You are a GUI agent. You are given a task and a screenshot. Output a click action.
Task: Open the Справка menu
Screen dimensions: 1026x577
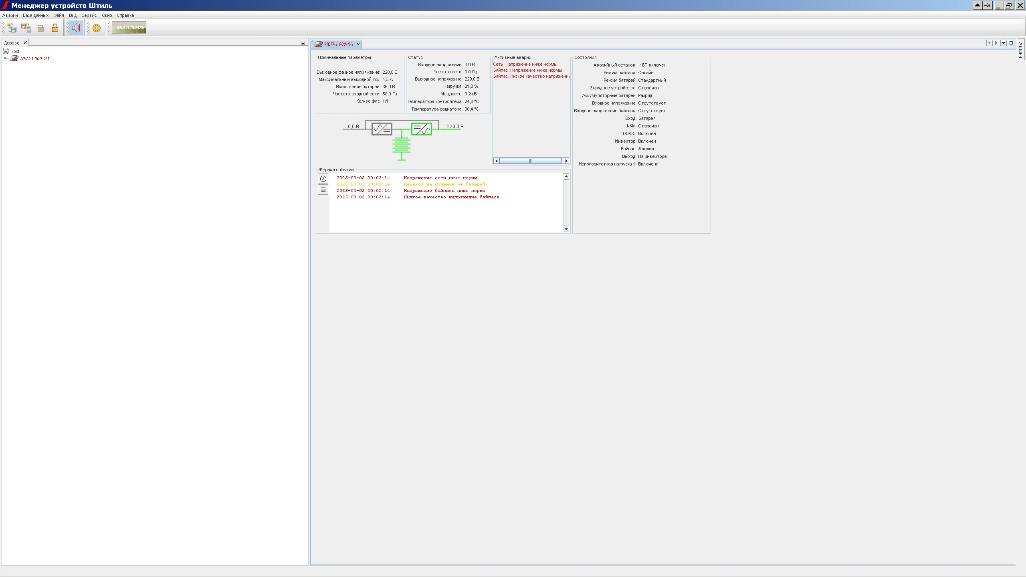(125, 15)
